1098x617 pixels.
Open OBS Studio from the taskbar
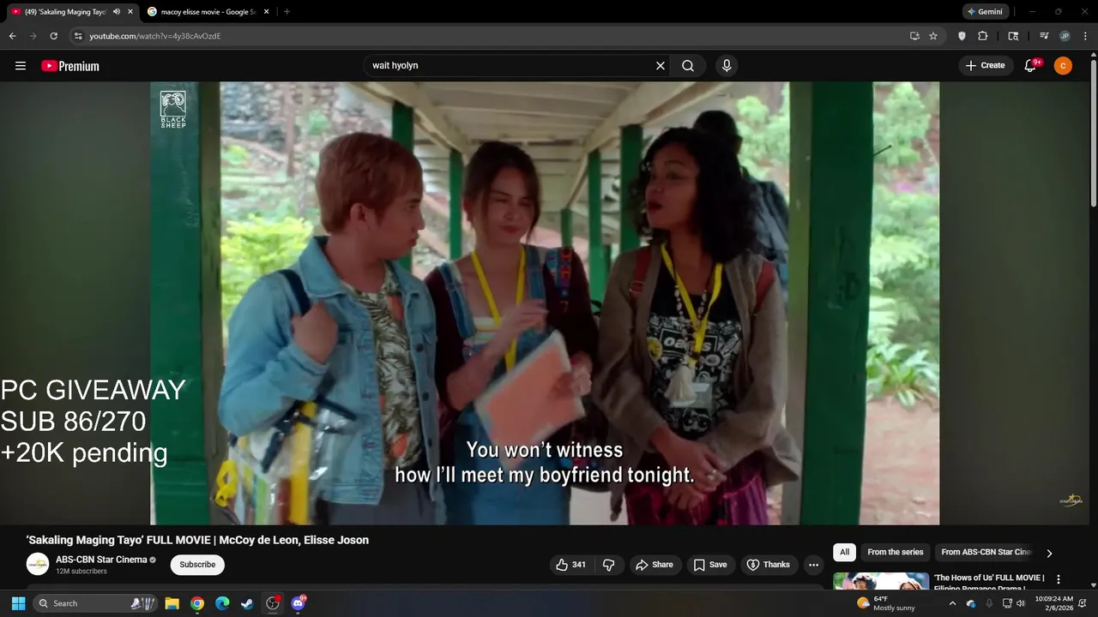pyautogui.click(x=273, y=603)
